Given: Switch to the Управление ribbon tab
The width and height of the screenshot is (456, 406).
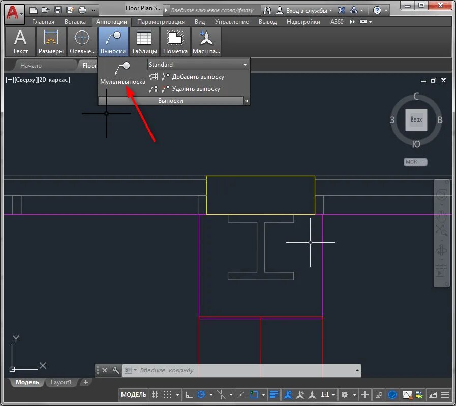Looking at the screenshot, I should (x=231, y=22).
